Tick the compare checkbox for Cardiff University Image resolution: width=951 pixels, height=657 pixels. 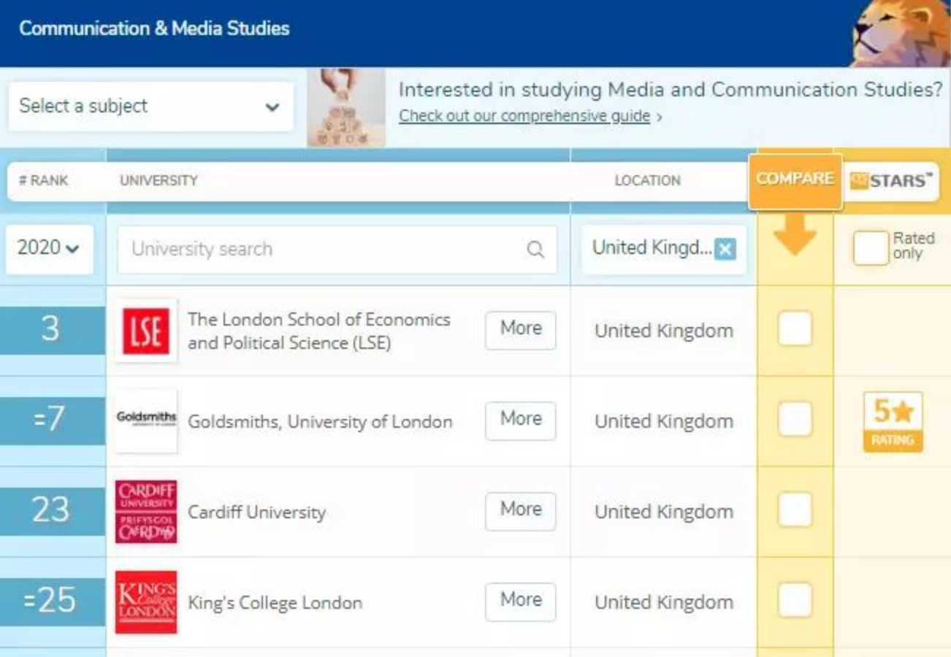[795, 510]
